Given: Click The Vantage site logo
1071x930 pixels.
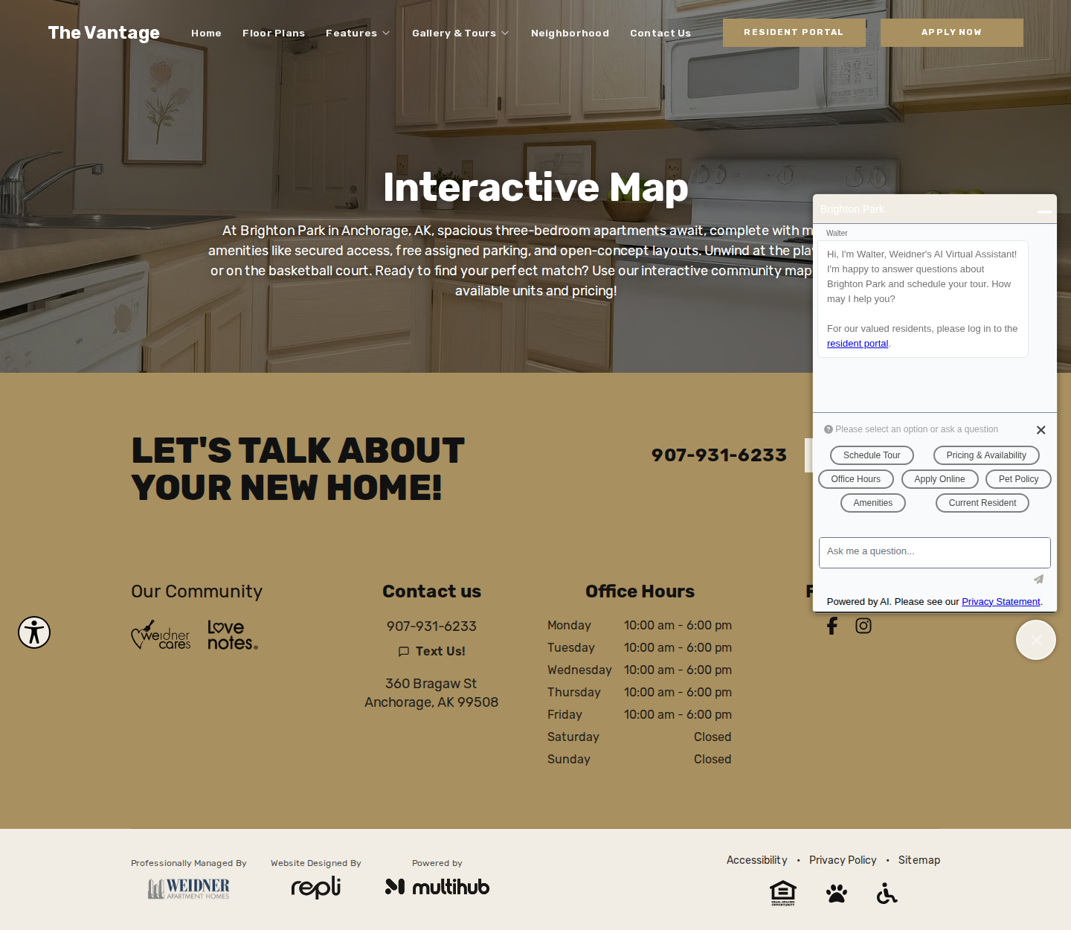Looking at the screenshot, I should pyautogui.click(x=104, y=33).
